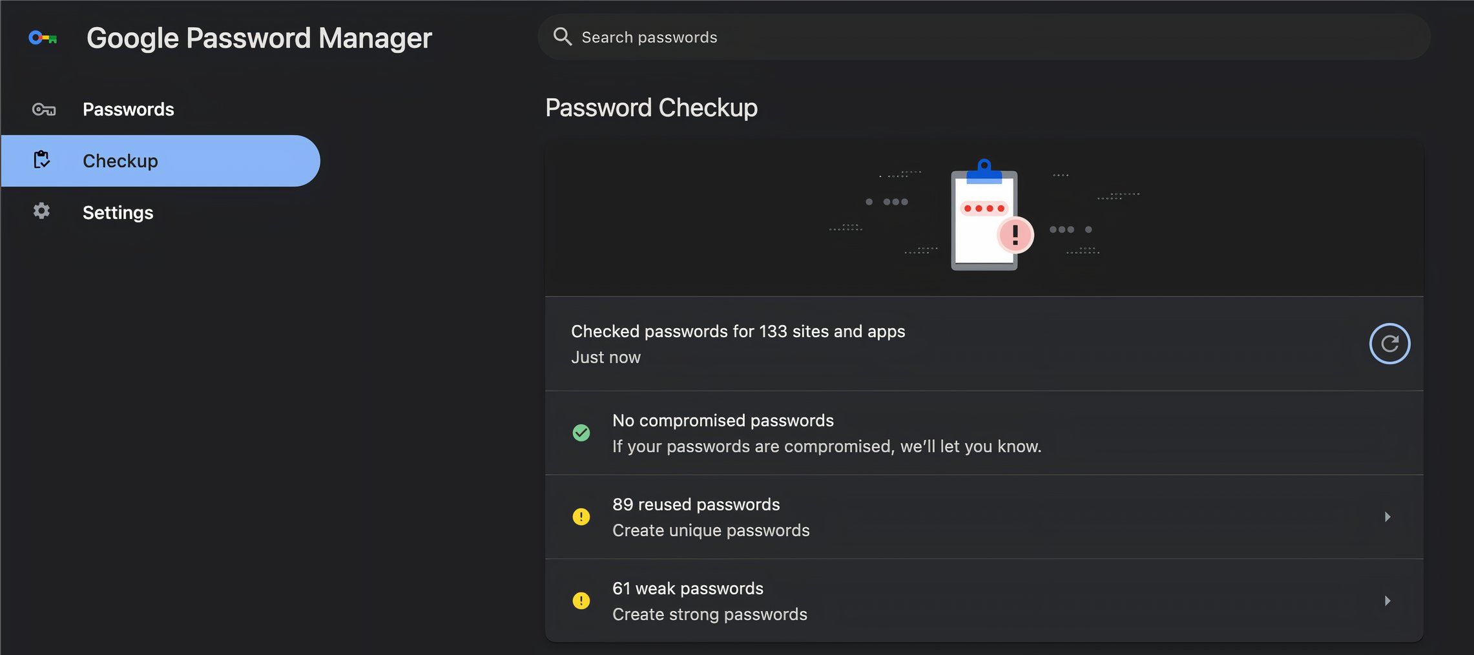Open the Passwords section
Image resolution: width=1474 pixels, height=655 pixels.
click(128, 109)
